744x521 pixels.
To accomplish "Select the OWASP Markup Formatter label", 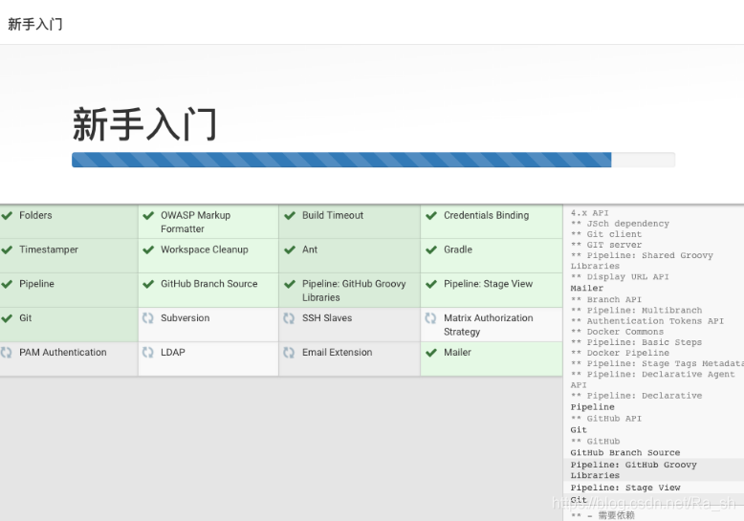I will point(195,222).
